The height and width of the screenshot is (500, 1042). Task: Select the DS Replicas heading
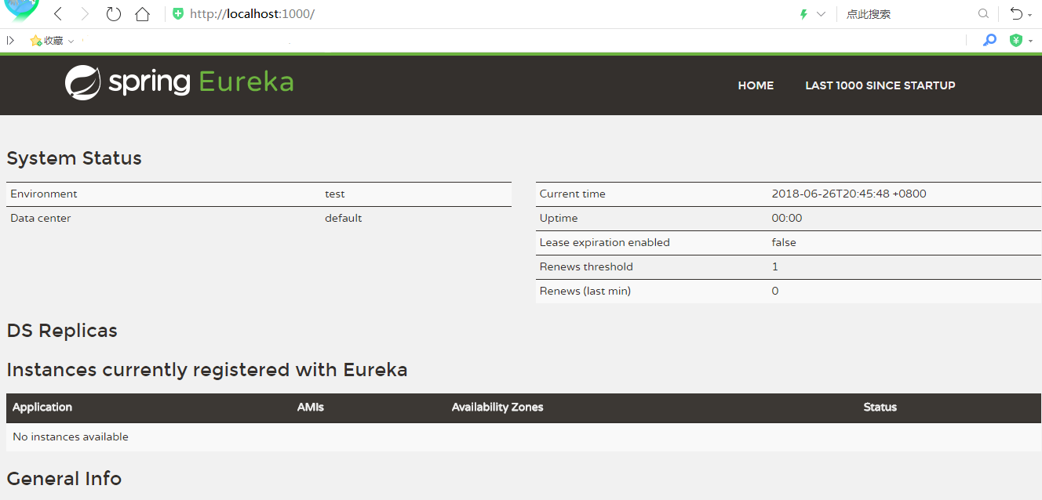pyautogui.click(x=62, y=331)
